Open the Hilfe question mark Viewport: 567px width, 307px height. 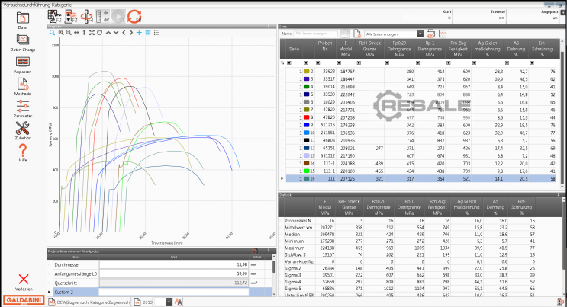click(23, 150)
